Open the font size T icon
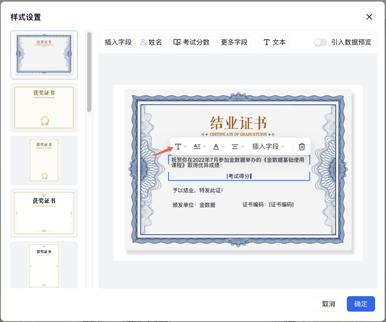Image resolution: width=386 pixels, height=322 pixels. point(178,147)
